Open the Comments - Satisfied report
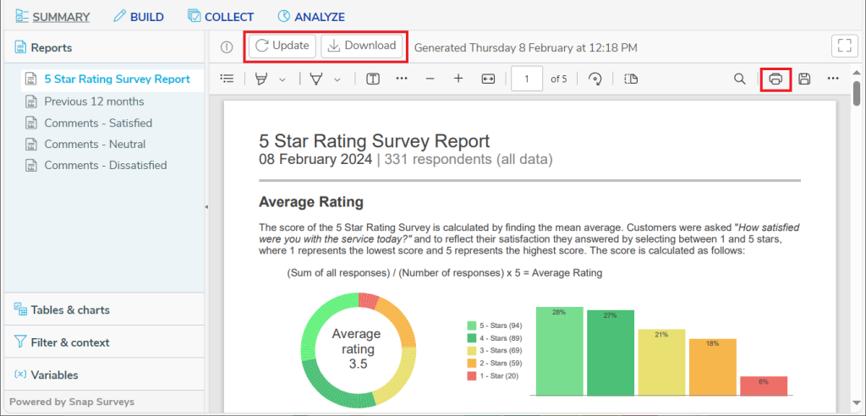 pos(98,123)
